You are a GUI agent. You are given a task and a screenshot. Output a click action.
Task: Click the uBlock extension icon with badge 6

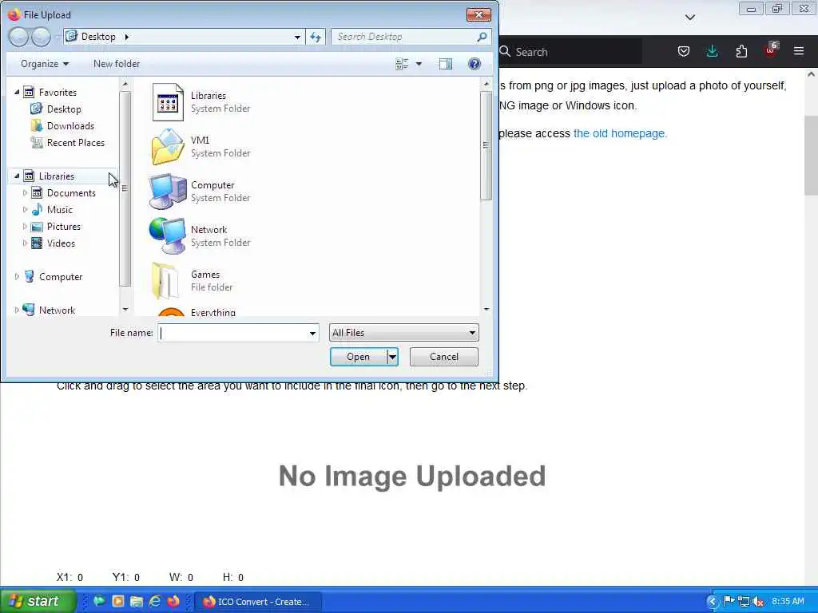771,50
